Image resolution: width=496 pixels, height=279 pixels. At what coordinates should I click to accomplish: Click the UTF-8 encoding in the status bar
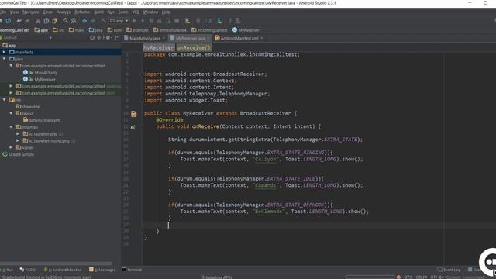pos(436,277)
